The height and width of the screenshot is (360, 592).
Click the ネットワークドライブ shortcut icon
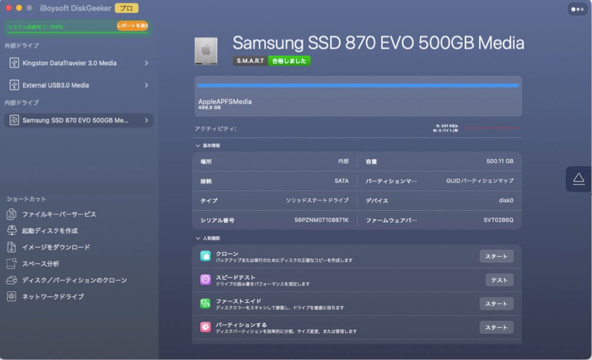[x=11, y=297]
